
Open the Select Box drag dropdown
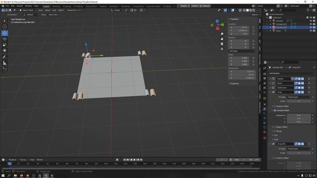pyautogui.click(x=53, y=15)
